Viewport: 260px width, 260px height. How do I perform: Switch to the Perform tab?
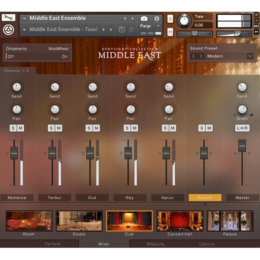pos(52,244)
